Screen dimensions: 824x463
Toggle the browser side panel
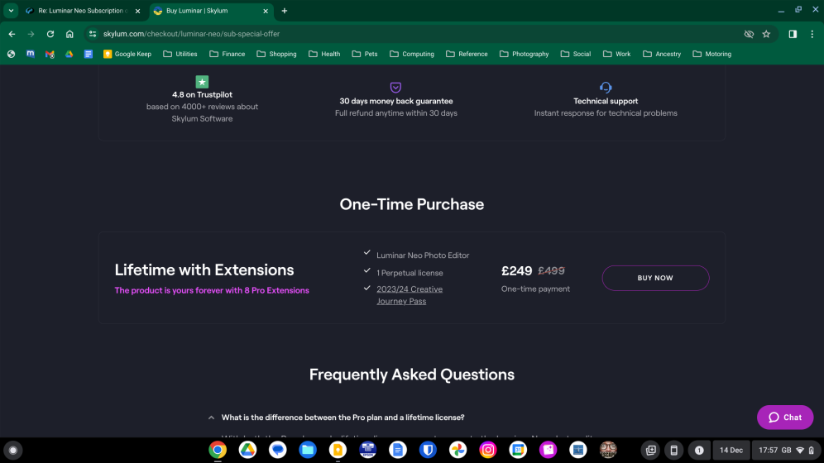(x=793, y=34)
